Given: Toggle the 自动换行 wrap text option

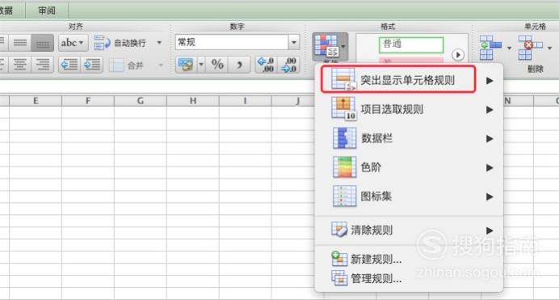Looking at the screenshot, I should pos(120,43).
